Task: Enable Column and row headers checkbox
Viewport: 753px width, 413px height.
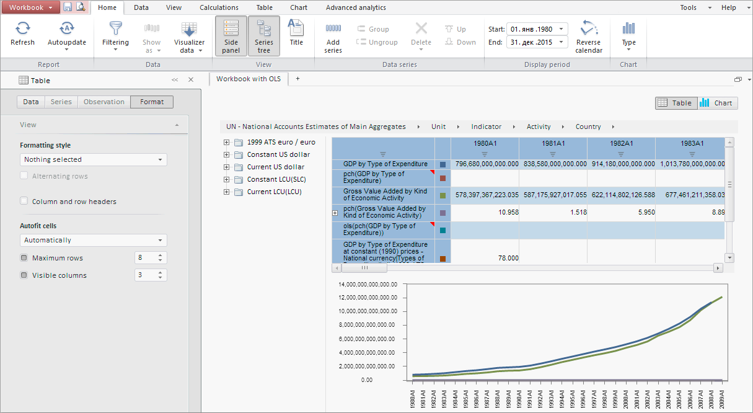Action: [x=24, y=202]
